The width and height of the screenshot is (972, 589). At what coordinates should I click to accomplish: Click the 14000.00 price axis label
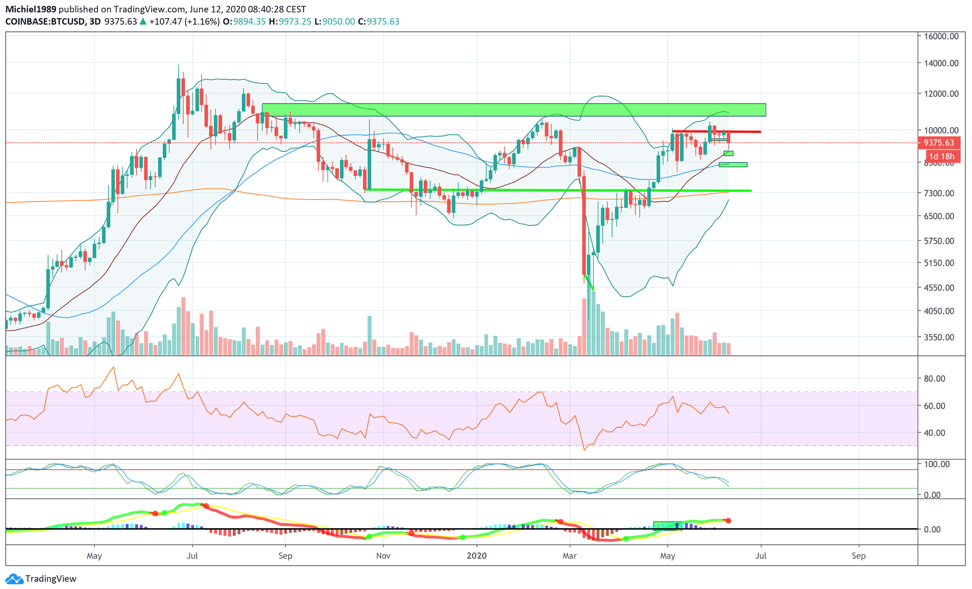click(941, 63)
